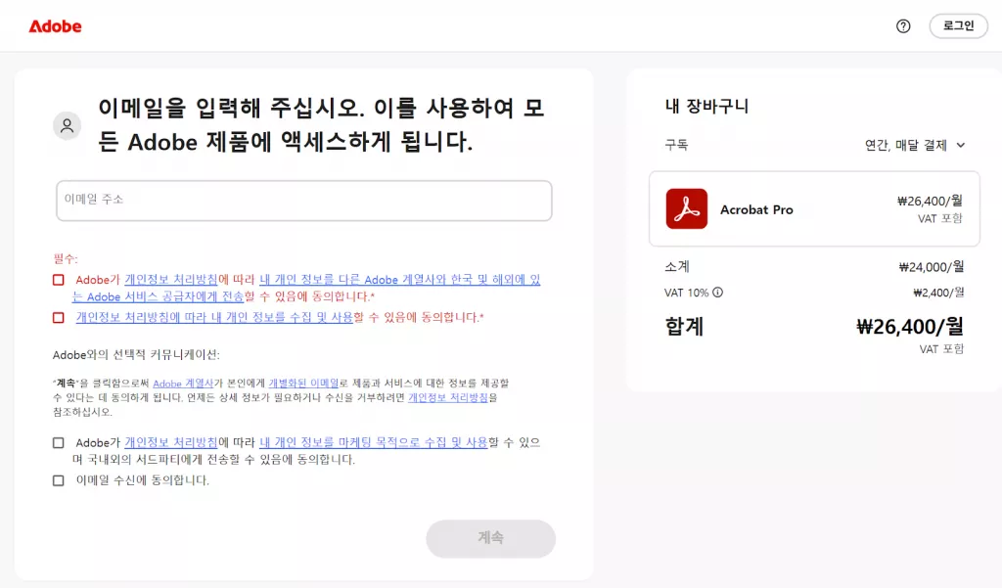The image size is (1002, 588).
Task: Open the 연간, 매달 결제 subscription dropdown
Action: pyautogui.click(x=920, y=144)
